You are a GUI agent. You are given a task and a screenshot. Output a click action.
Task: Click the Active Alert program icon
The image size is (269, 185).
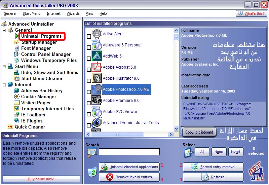click(97, 33)
